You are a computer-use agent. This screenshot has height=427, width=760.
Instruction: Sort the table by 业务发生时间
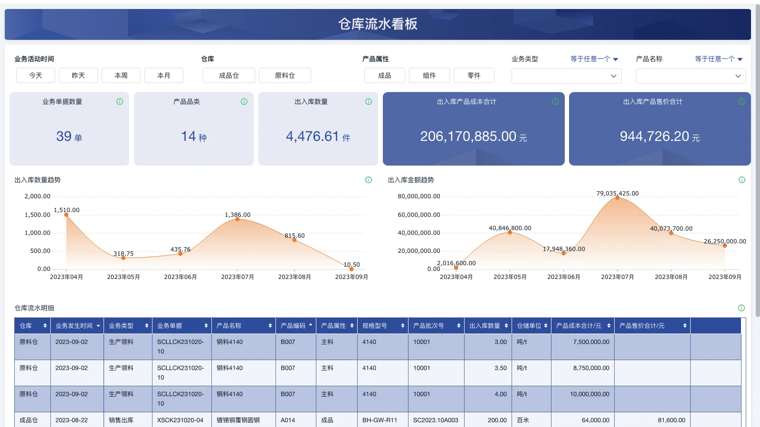click(x=99, y=325)
